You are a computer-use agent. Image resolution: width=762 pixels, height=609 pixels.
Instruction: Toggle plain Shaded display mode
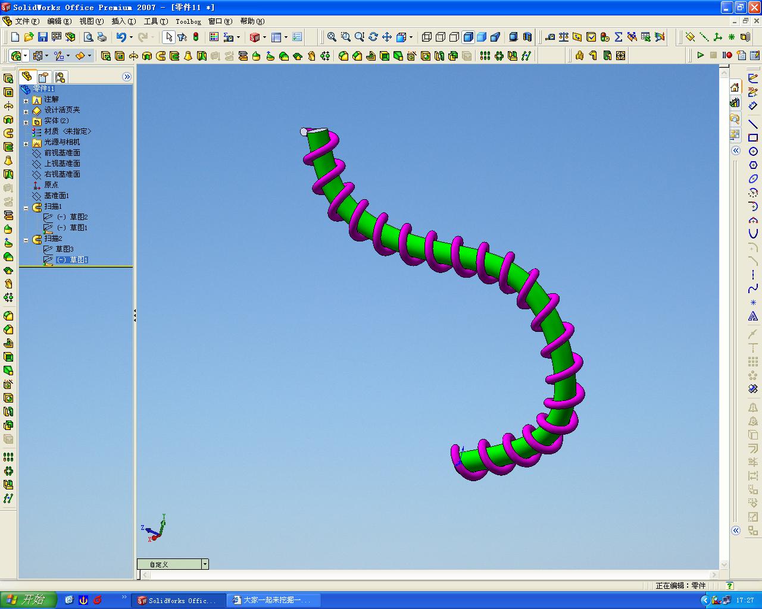point(482,37)
